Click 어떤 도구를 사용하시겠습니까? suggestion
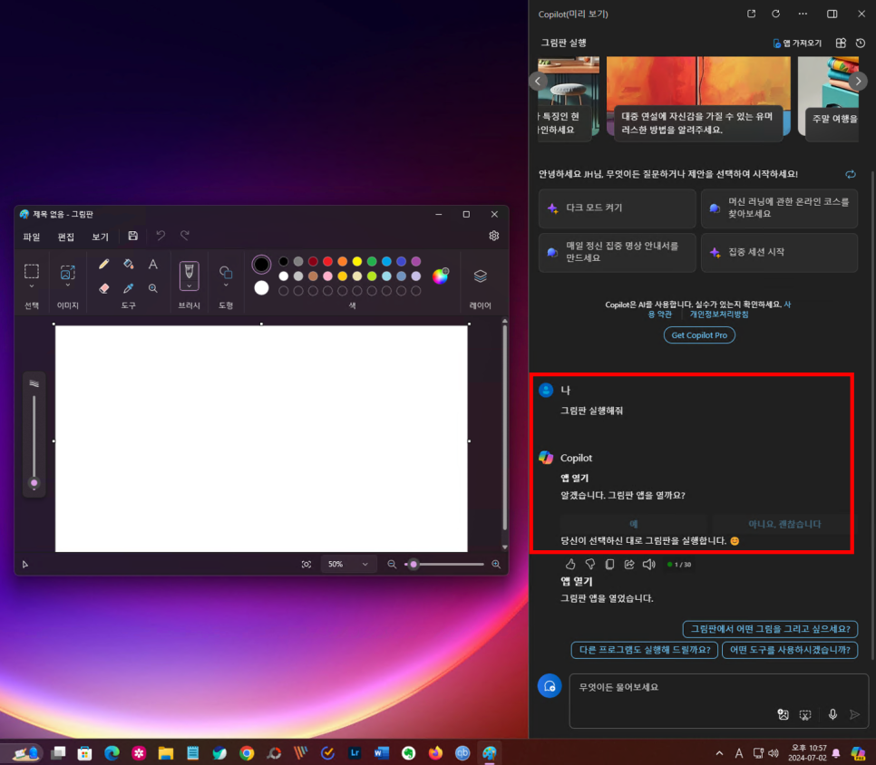The width and height of the screenshot is (876, 765). point(790,650)
